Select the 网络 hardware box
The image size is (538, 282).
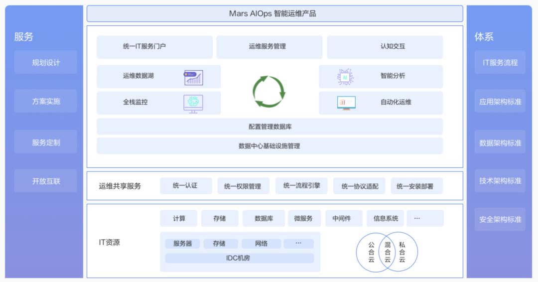[x=261, y=244]
